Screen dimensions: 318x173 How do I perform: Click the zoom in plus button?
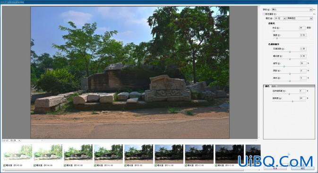7,140
